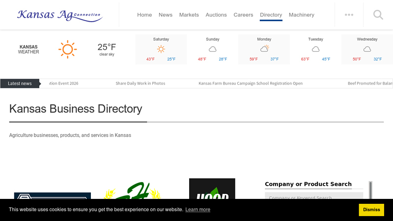Open the Machinery menu item

[x=301, y=15]
